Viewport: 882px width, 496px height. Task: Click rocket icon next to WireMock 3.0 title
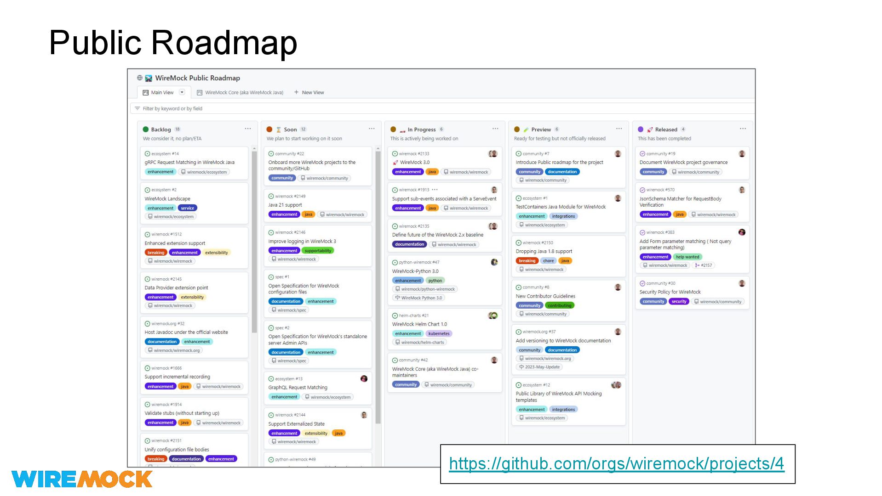click(395, 163)
